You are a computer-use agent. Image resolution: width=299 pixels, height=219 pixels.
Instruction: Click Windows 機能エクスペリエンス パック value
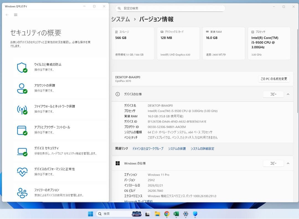[x=182, y=196]
